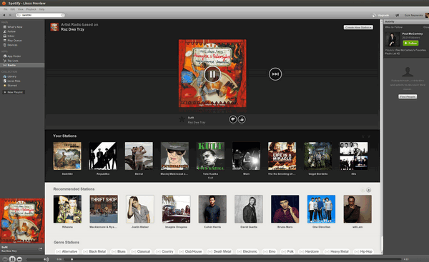Give thumbs down to the current song
Screen dimensions: 429x262
[233, 119]
